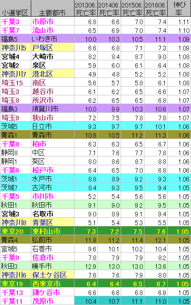Viewport: 191px width, 305px height.
Task: Click the 小選挙区 column header
Action: [x=15, y=8]
